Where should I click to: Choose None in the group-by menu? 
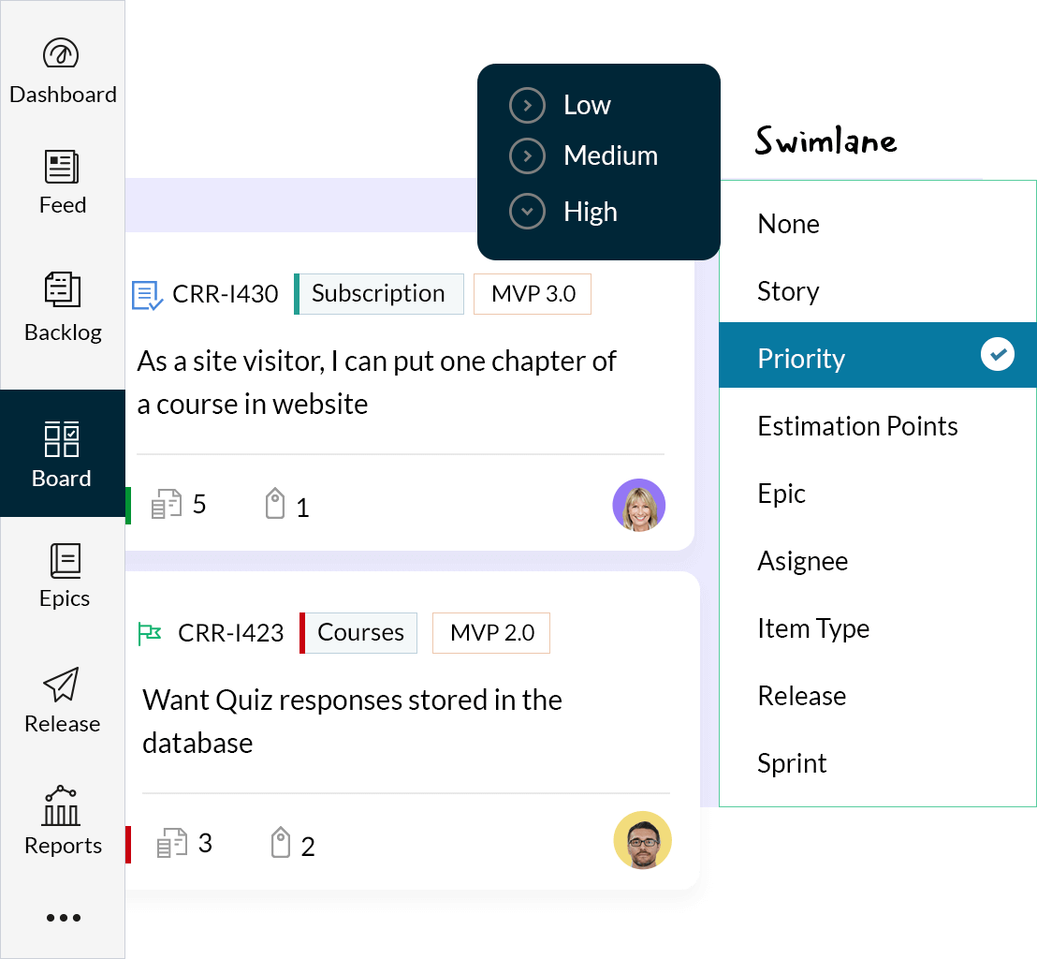788,224
